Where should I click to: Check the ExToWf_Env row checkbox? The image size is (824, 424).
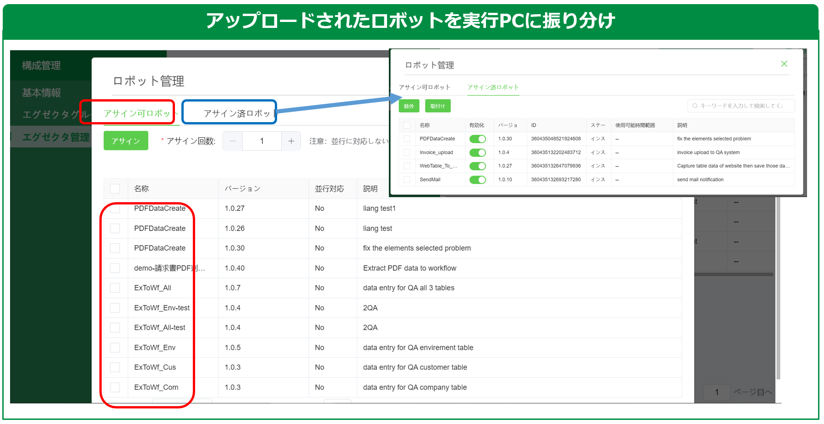point(115,348)
